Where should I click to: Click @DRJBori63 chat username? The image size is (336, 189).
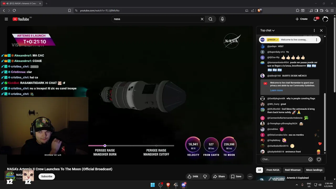click(x=274, y=109)
